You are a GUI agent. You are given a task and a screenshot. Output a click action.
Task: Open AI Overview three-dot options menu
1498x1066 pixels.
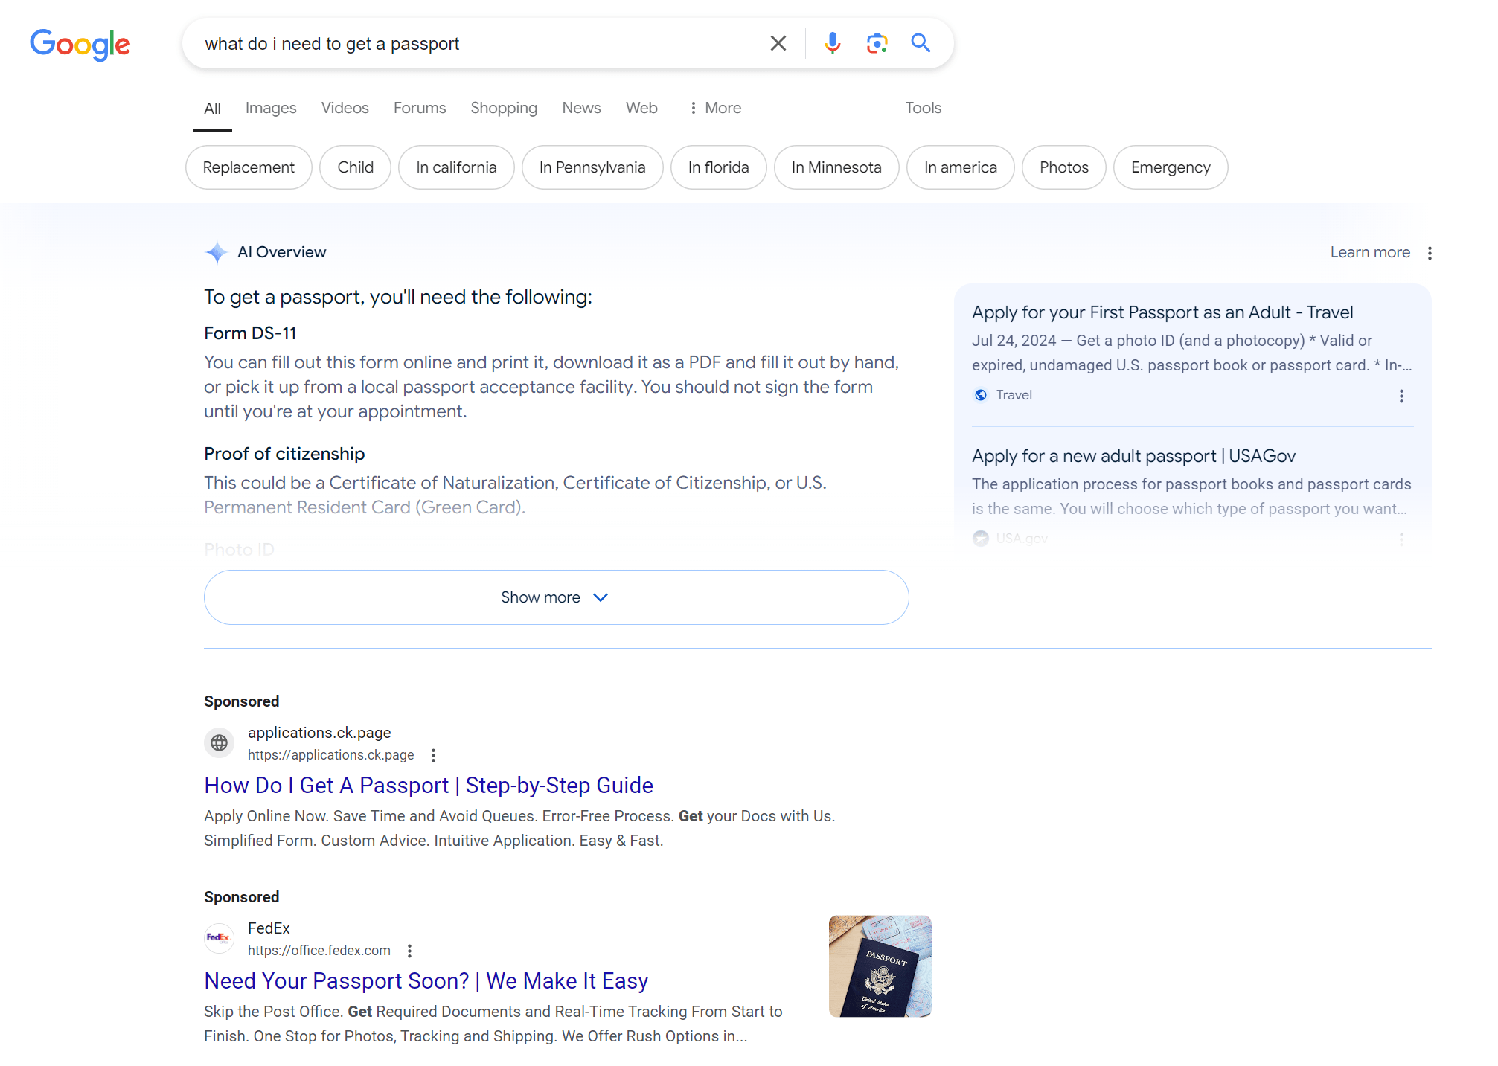tap(1430, 253)
